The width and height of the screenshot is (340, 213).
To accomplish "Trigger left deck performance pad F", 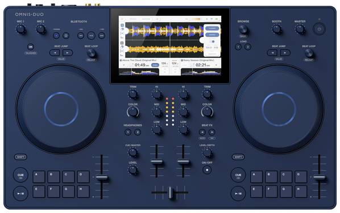I will point(53,191).
